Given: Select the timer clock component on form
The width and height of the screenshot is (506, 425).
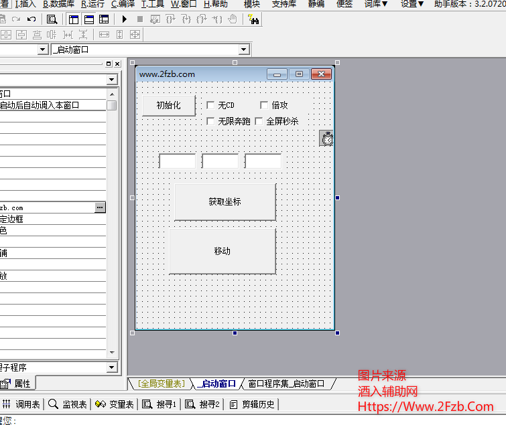Looking at the screenshot, I should [x=327, y=139].
